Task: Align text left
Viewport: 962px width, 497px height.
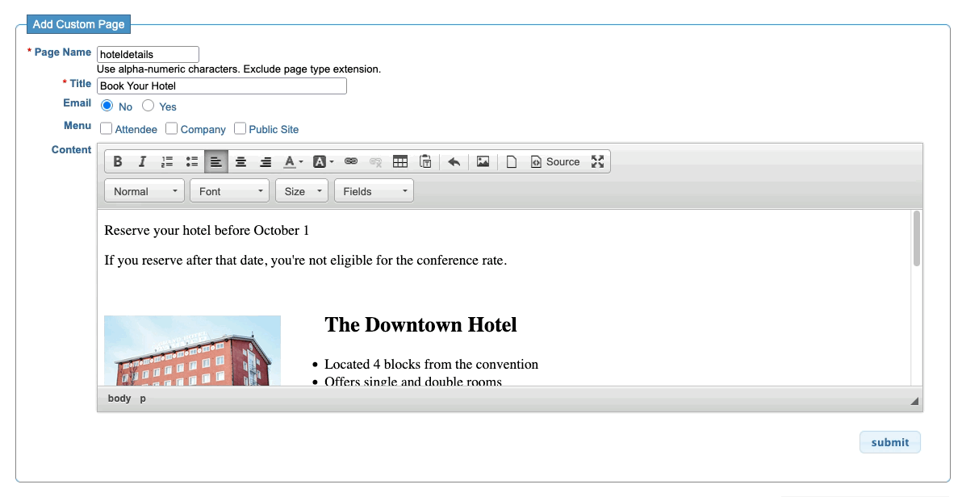Action: pos(216,161)
